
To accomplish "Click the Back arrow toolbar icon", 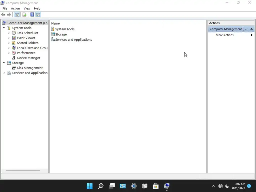I will [x=3, y=15].
